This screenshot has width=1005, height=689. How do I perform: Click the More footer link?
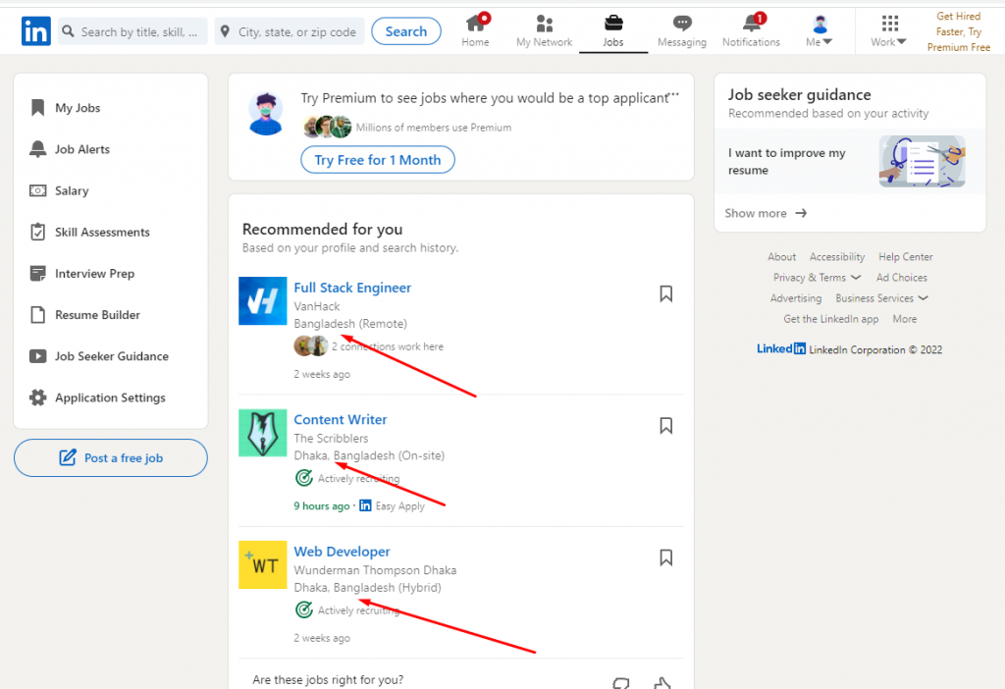pyautogui.click(x=904, y=319)
